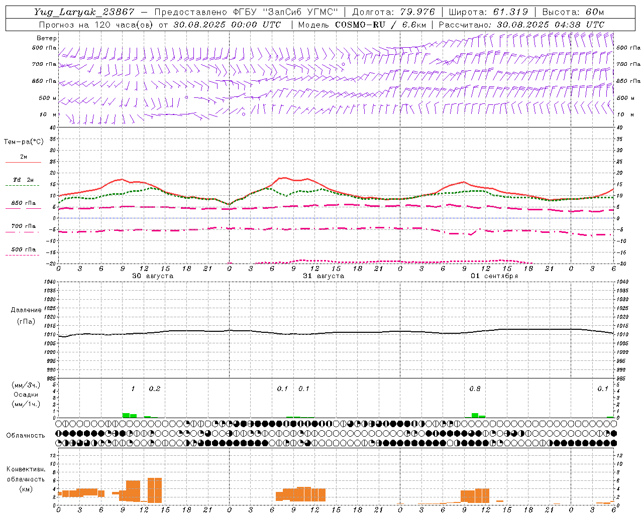Click the green precipitation bar below the 0.8 value
The height and width of the screenshot is (514, 643).
tap(475, 415)
